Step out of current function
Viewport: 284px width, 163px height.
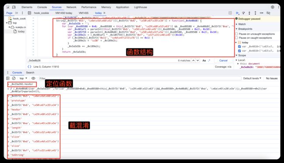255,13
